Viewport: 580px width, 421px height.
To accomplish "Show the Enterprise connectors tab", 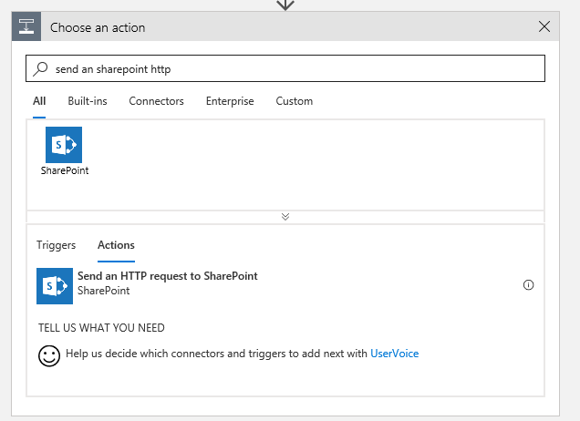I will 230,101.
